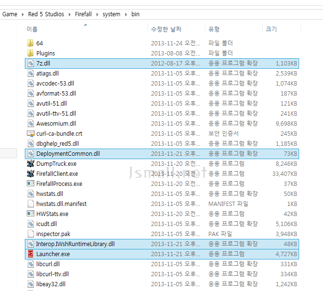The width and height of the screenshot is (323, 291).
Task: Select the FirefallProcess.exe file name
Action: point(59,183)
